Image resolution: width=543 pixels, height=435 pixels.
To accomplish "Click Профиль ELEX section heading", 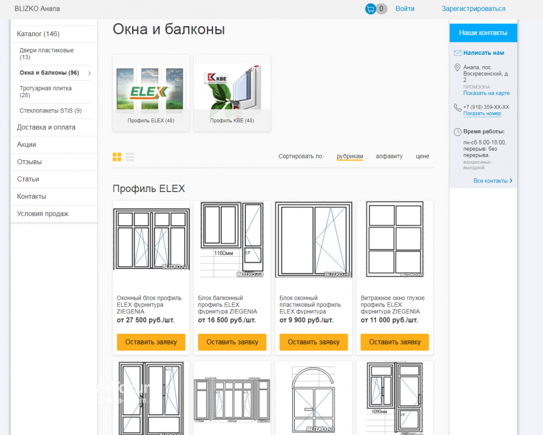I will pyautogui.click(x=149, y=189).
